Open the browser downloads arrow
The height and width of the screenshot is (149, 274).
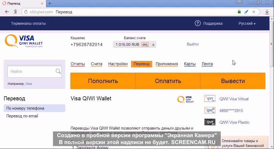[267, 12]
